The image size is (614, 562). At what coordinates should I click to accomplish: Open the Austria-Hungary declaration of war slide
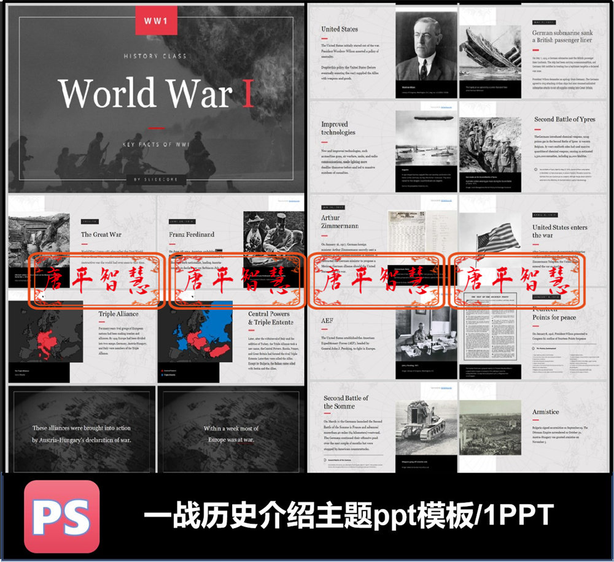pyautogui.click(x=82, y=429)
